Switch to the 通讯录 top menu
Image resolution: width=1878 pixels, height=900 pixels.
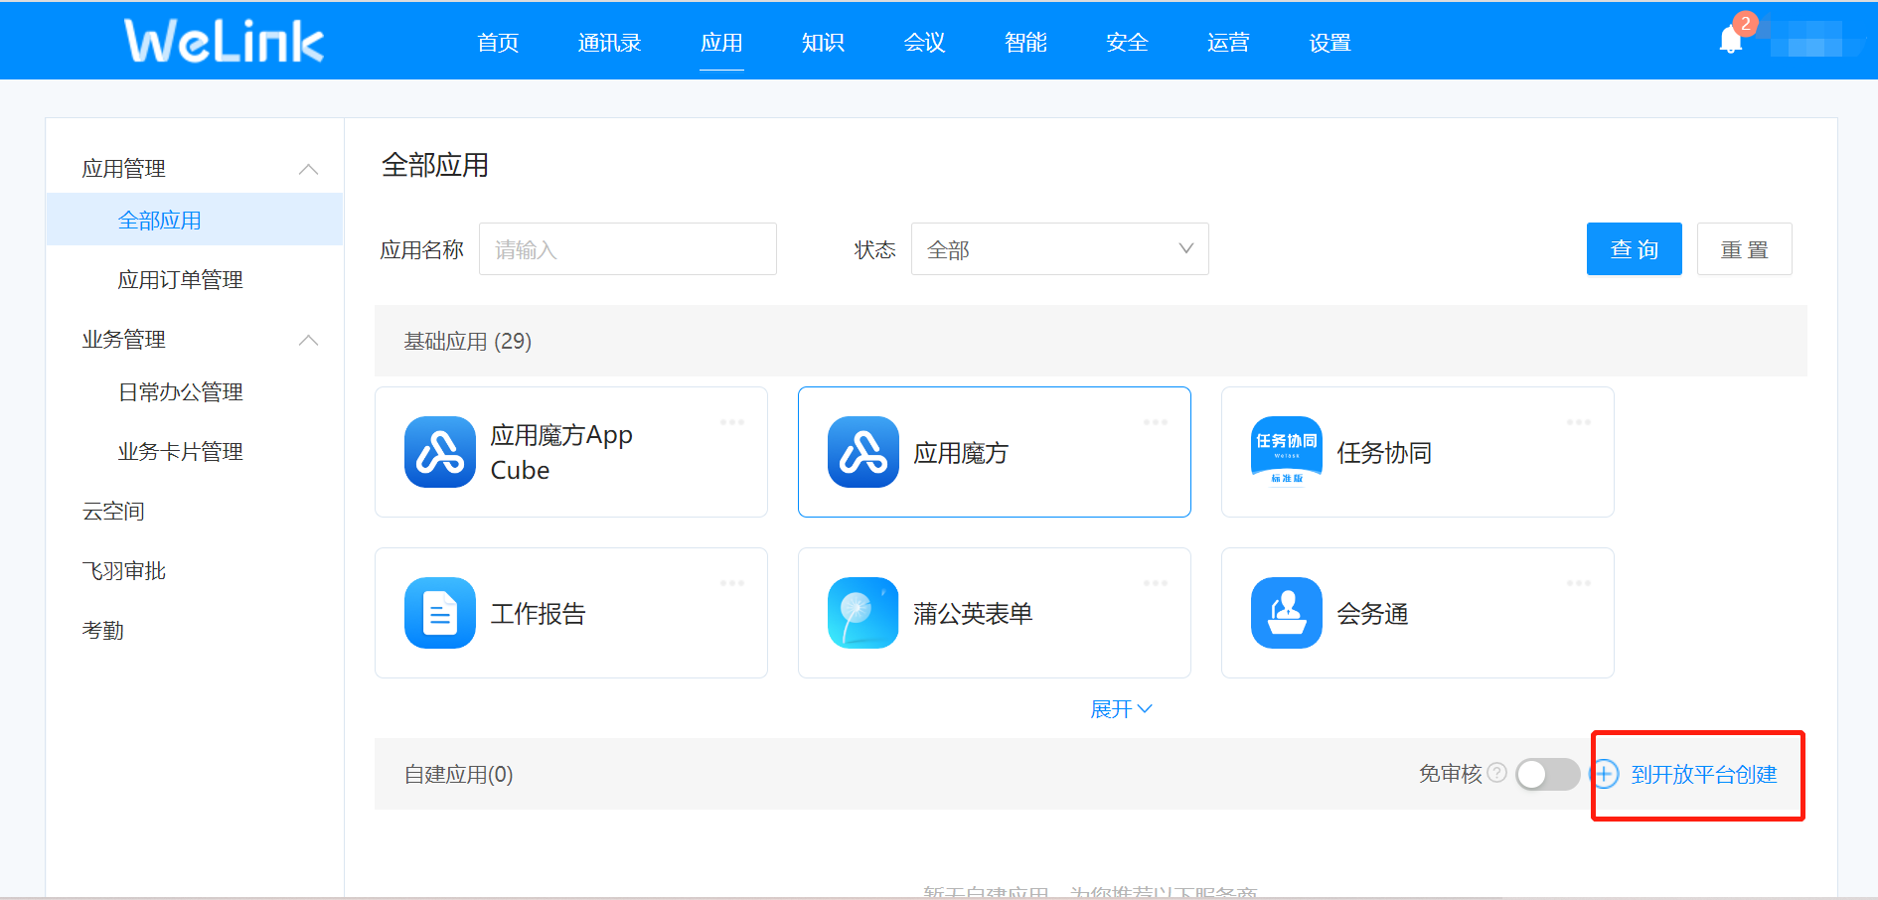(609, 43)
